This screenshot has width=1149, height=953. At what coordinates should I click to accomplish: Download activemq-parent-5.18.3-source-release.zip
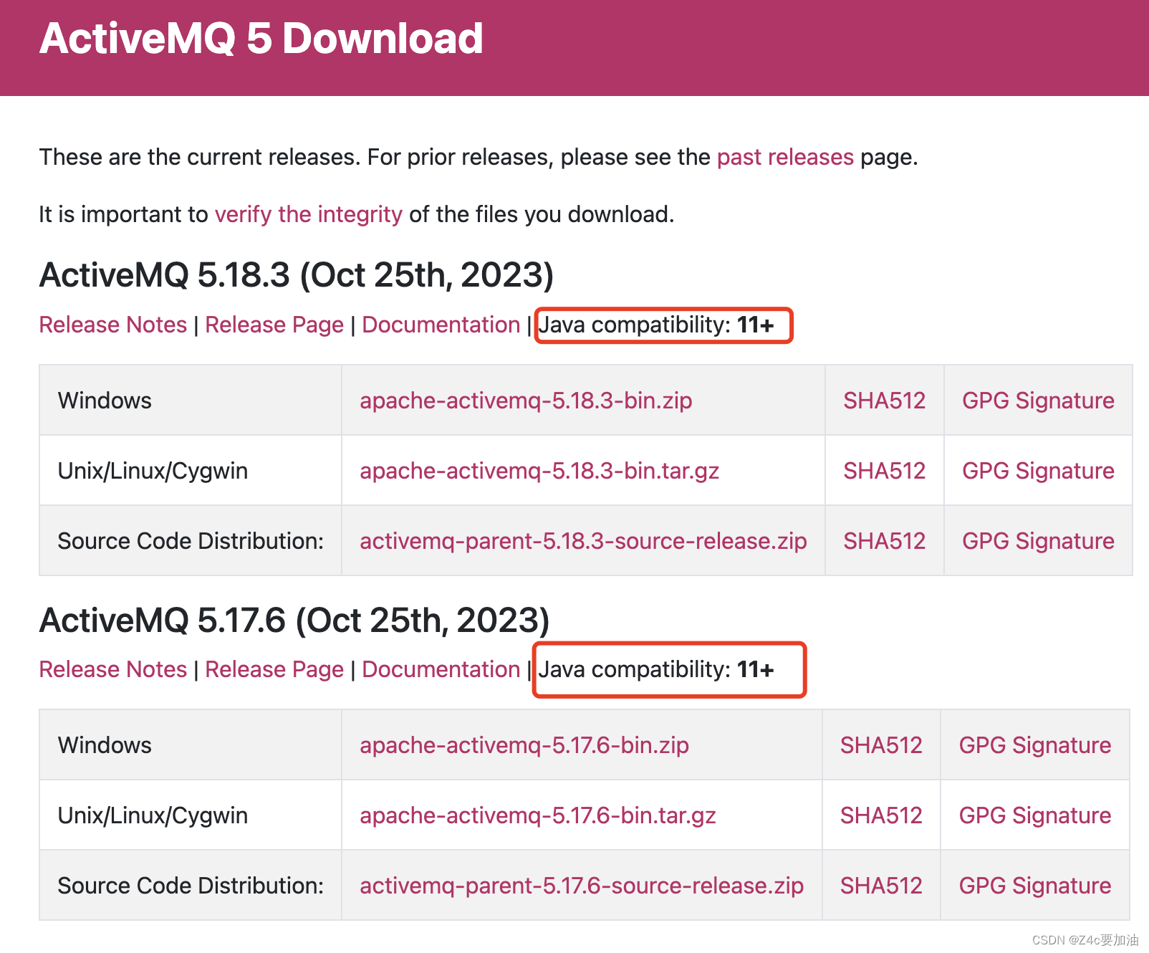point(582,541)
